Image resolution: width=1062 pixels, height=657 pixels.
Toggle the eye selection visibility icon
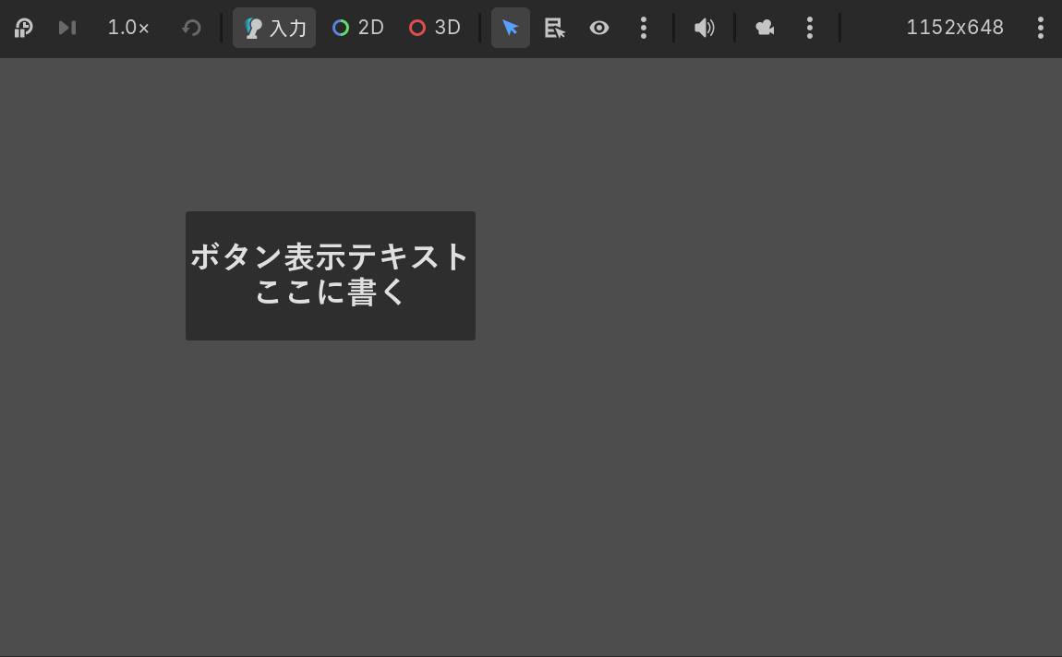point(598,28)
